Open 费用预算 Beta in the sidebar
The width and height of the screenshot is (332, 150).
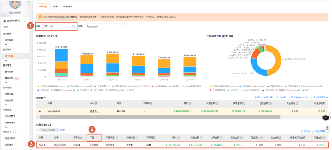tap(12, 78)
